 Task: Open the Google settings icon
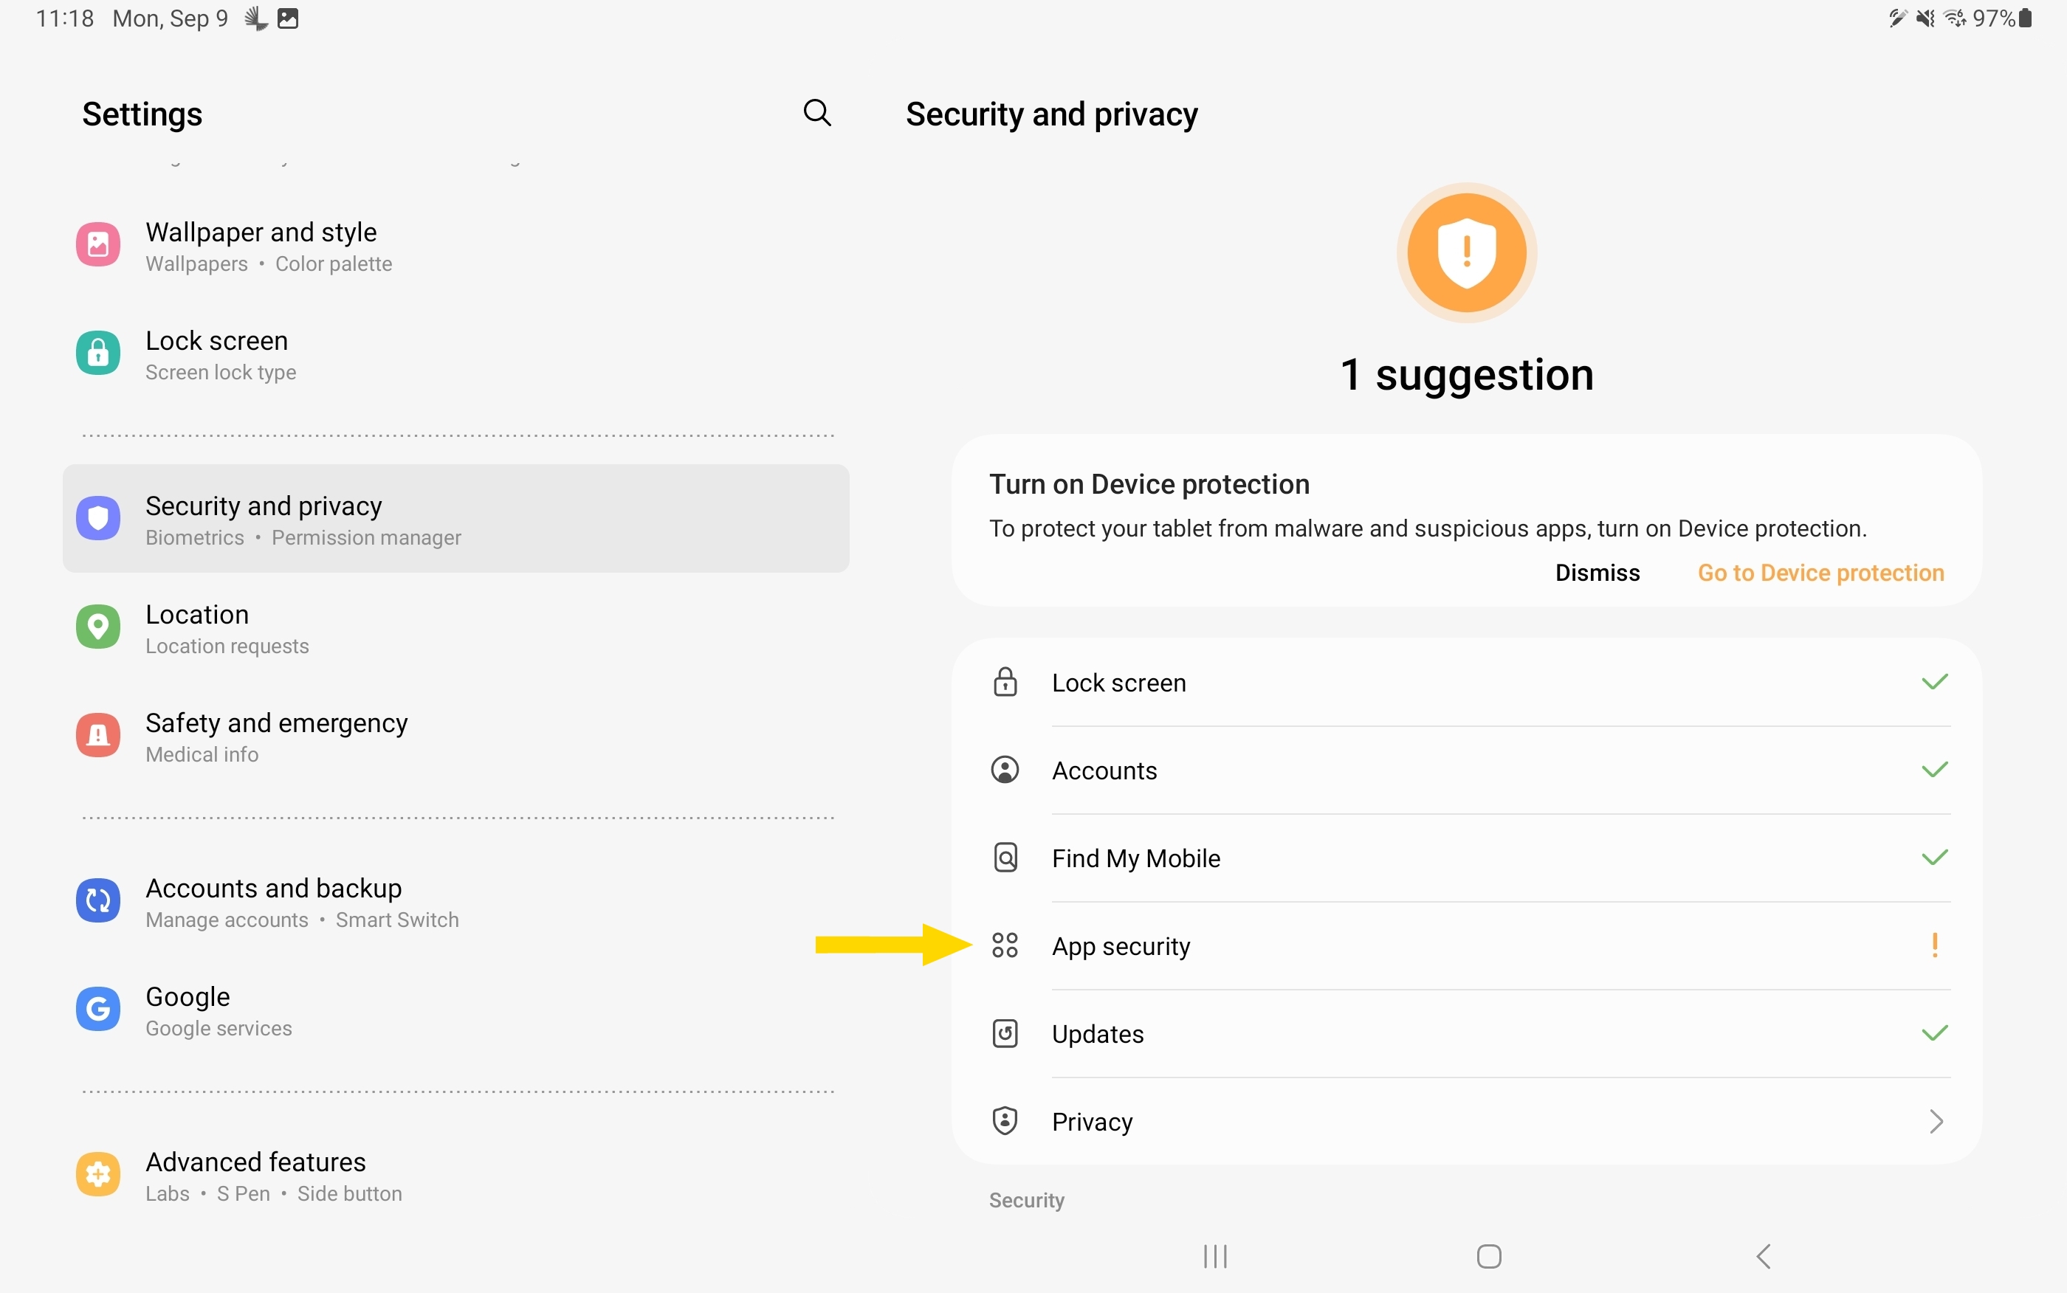[x=98, y=1009]
